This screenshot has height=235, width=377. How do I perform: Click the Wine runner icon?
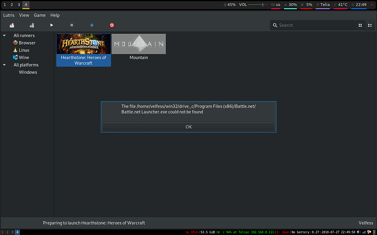coord(15,58)
